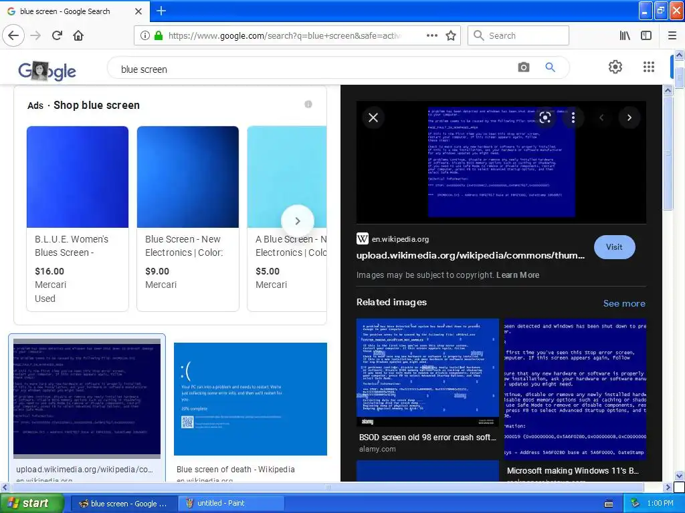This screenshot has width=685, height=513.
Task: Open the $5.00 A Blue Screen ad
Action: click(287, 218)
